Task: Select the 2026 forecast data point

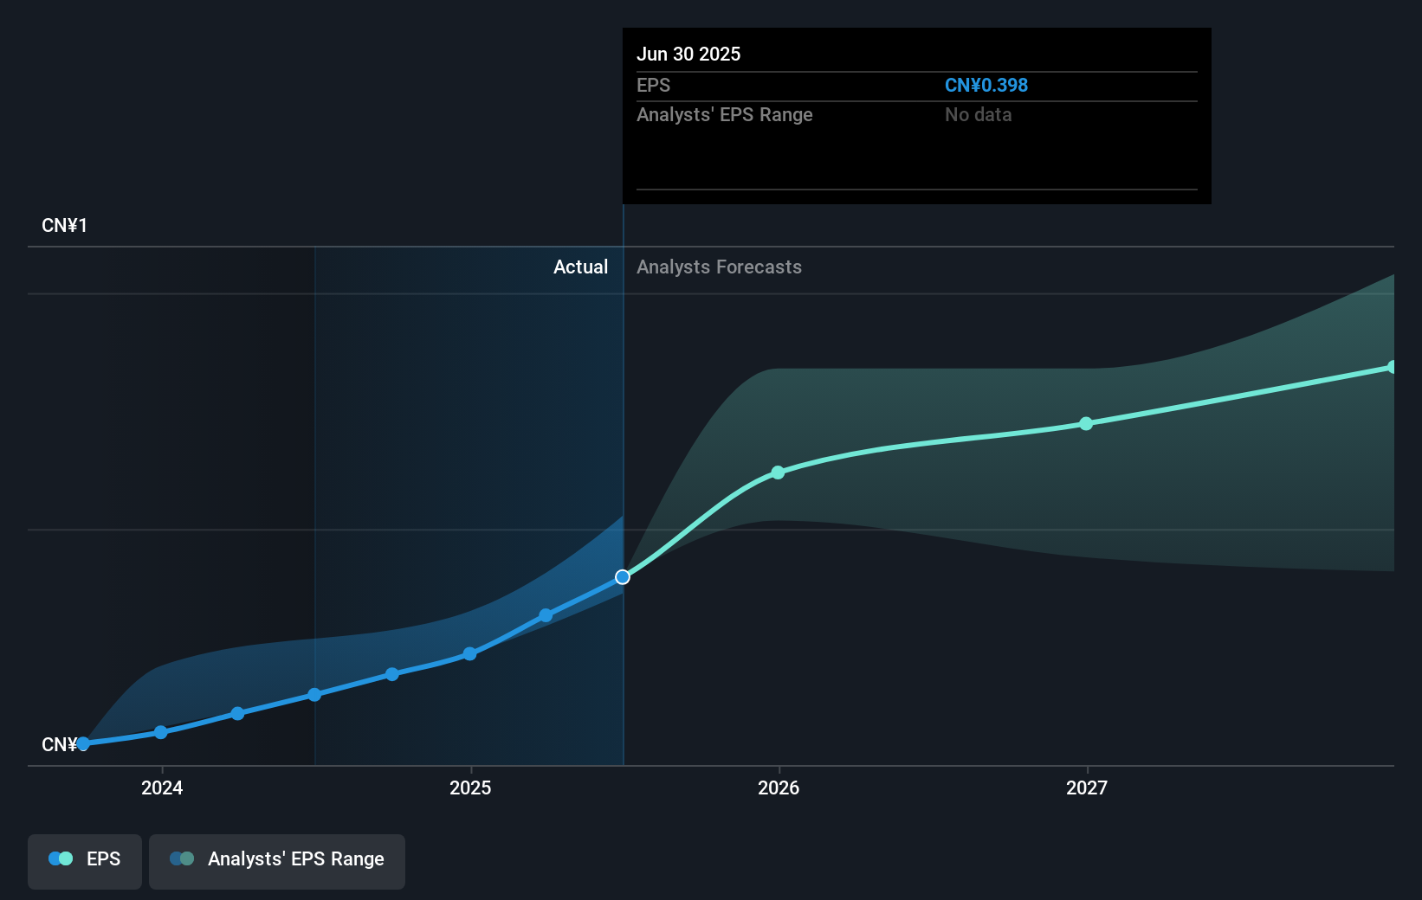Action: tap(778, 472)
